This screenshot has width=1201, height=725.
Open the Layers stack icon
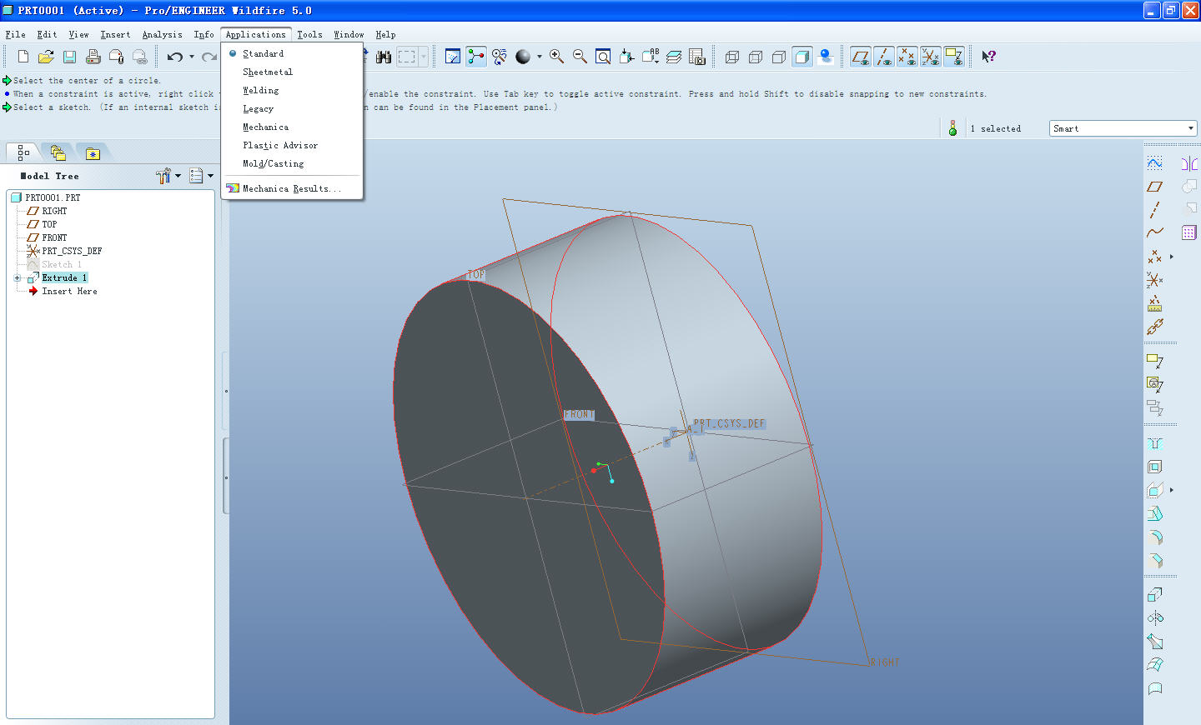tap(674, 57)
